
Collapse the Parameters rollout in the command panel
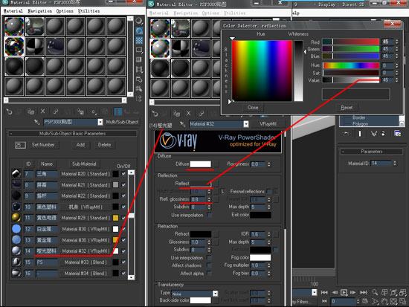coord(371,152)
